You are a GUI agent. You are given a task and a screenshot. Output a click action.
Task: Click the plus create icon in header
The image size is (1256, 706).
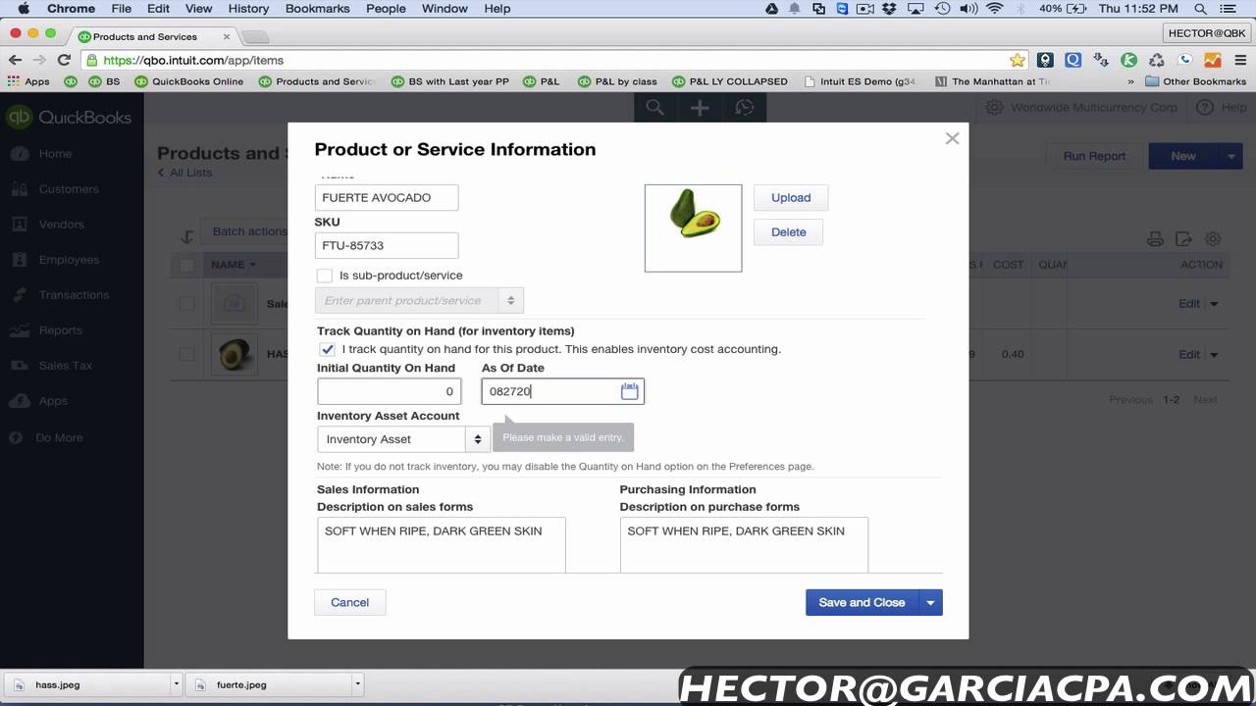point(700,108)
